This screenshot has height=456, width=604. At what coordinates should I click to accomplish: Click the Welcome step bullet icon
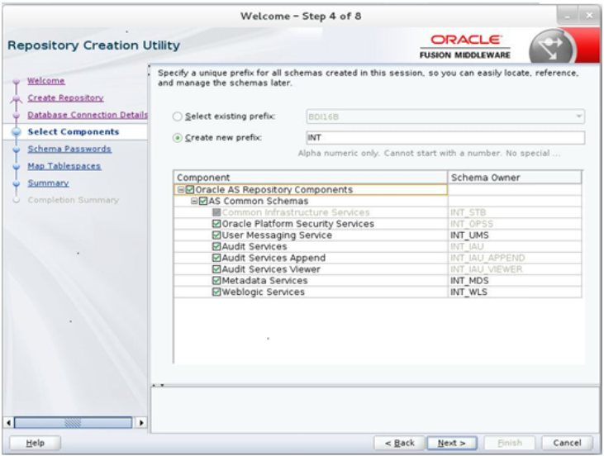[17, 81]
